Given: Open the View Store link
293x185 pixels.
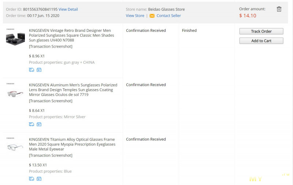Looking at the screenshot, I should point(135,16).
